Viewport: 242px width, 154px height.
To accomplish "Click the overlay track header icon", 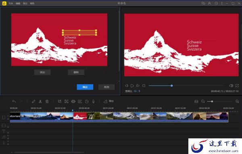I will [4, 126].
